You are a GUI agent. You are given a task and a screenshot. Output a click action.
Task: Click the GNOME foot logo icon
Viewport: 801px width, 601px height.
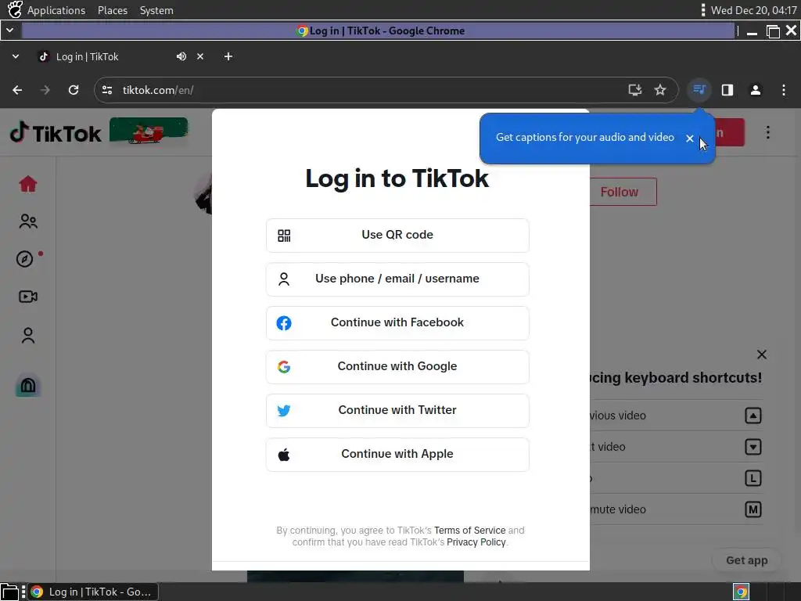point(15,9)
